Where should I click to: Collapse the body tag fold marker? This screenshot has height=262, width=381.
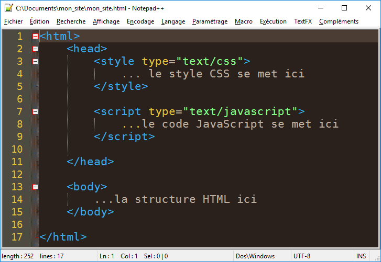tap(35, 187)
